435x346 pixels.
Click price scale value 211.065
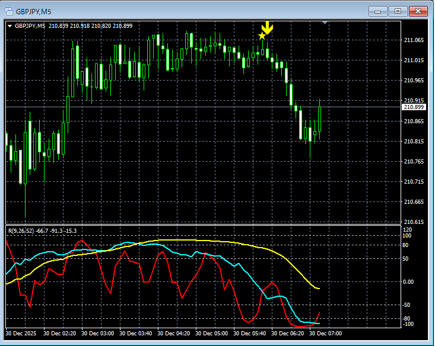pyautogui.click(x=414, y=40)
